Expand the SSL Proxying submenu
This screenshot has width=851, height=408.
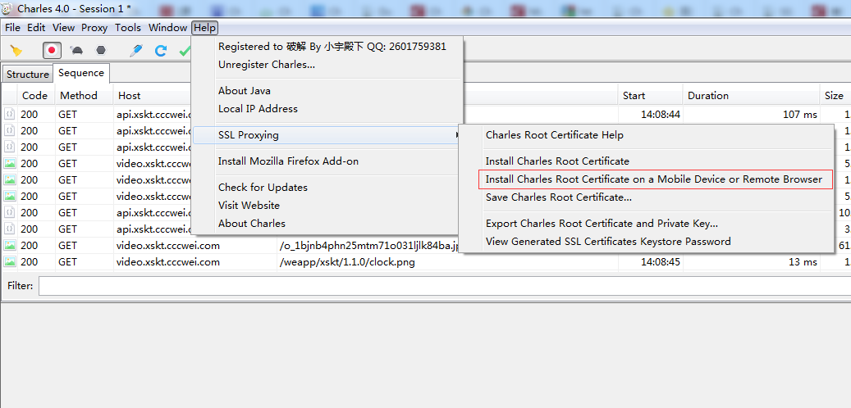point(327,135)
